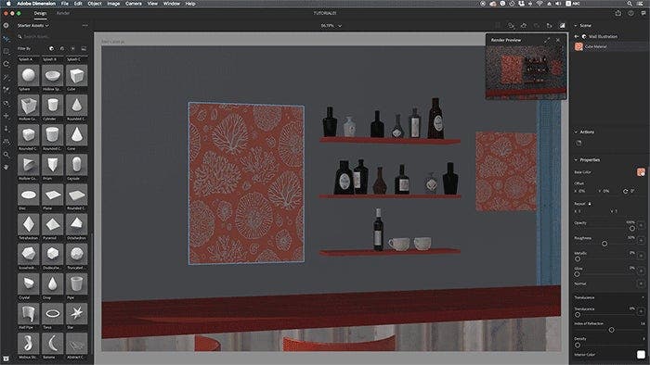
Task: Open the Apple menu
Action: (8, 4)
